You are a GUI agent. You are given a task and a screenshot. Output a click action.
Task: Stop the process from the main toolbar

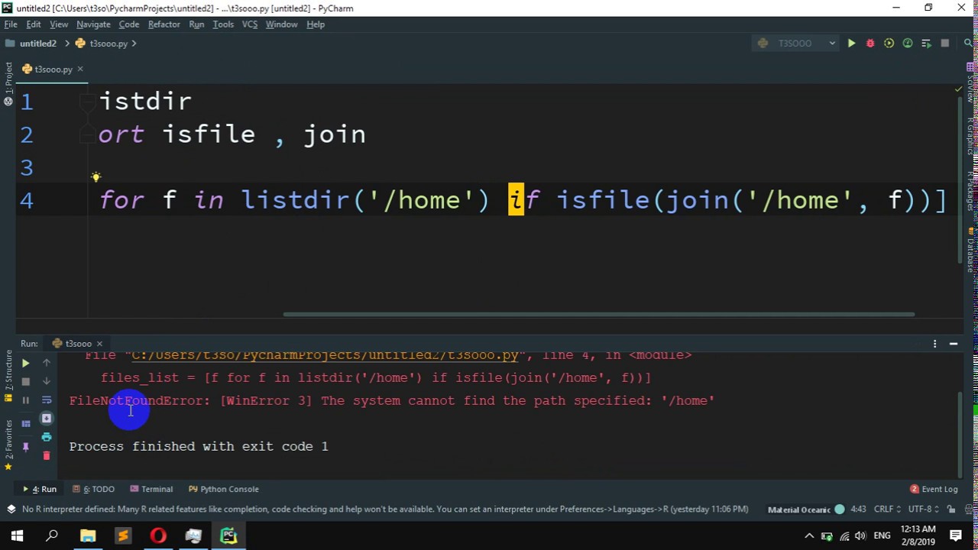pos(945,44)
